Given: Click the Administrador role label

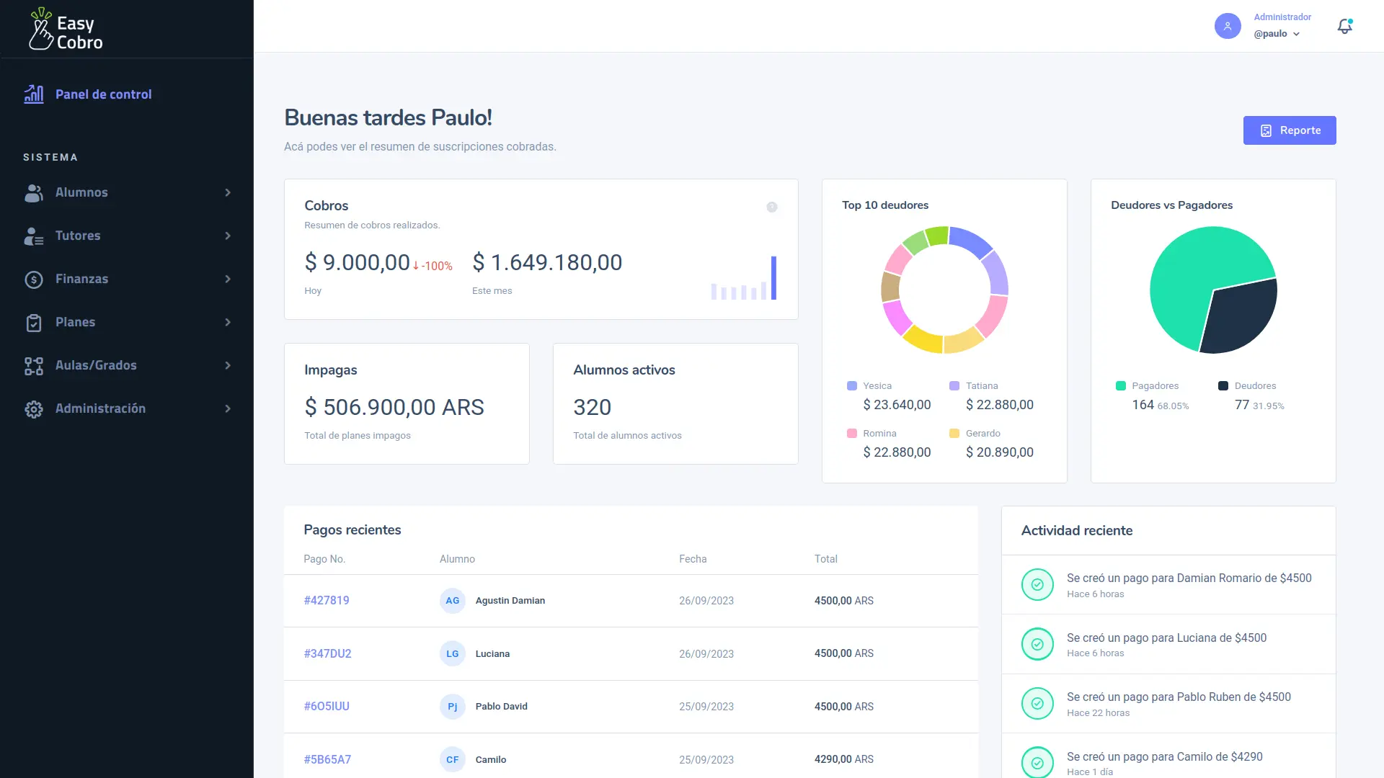Looking at the screenshot, I should [x=1282, y=17].
